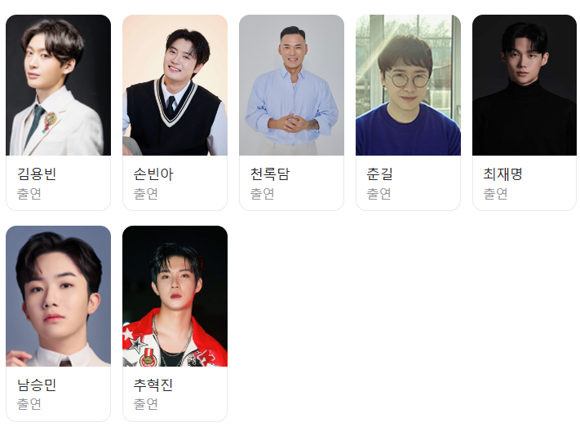Viewport: 580px width, 431px height.
Task: Click 출연 label under 손빈아
Action: point(146,194)
